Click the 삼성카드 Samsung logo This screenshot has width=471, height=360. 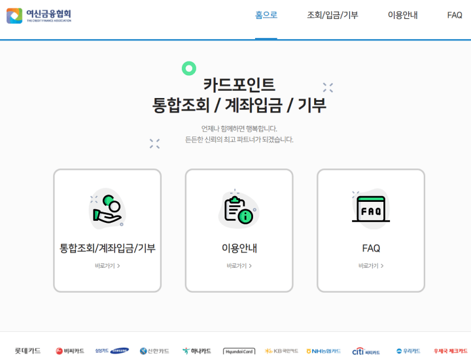(x=112, y=351)
